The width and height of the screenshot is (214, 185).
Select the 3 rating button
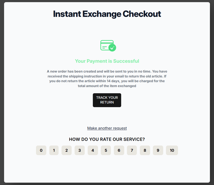[80, 150]
